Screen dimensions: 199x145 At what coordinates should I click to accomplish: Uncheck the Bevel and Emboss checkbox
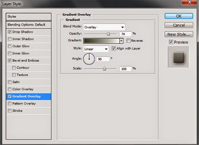click(10, 61)
